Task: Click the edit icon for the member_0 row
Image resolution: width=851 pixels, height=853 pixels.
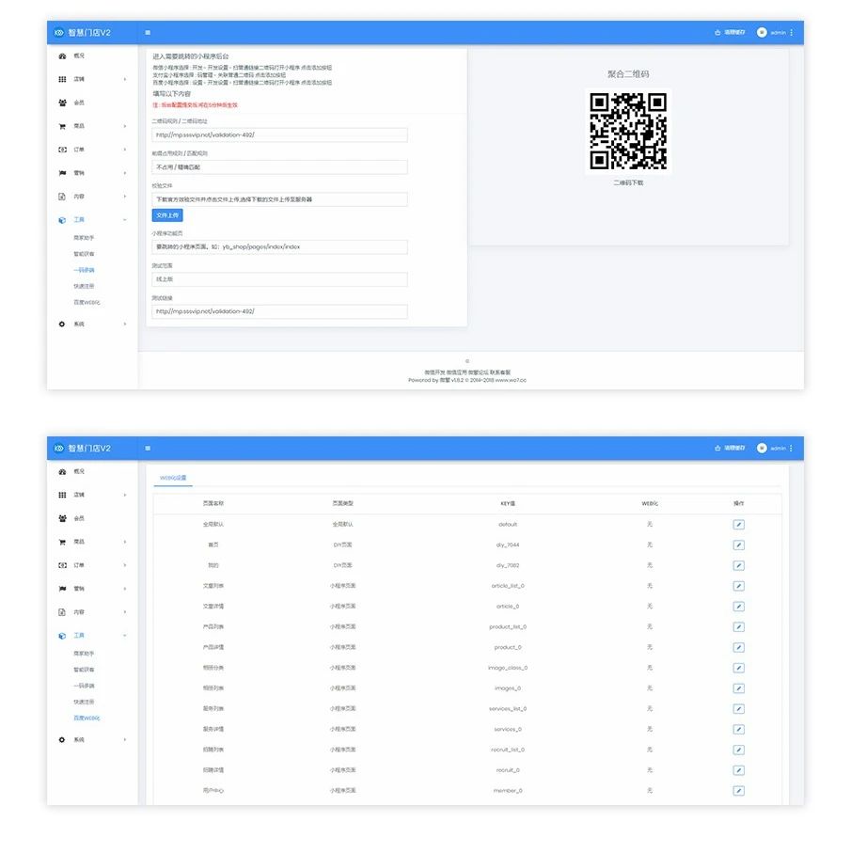Action: [x=738, y=791]
